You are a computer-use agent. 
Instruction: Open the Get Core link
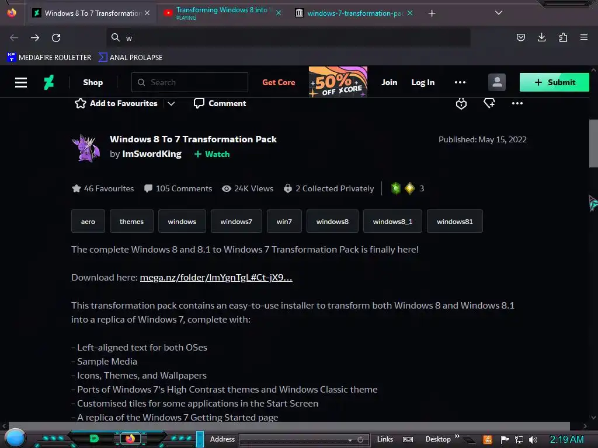pyautogui.click(x=279, y=82)
